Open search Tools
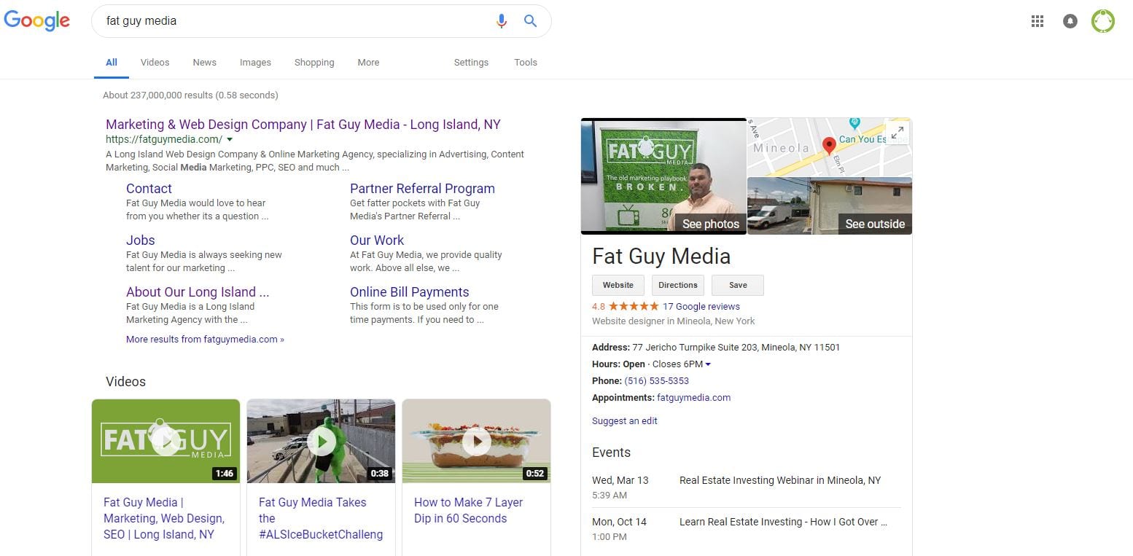The height and width of the screenshot is (556, 1133). coord(526,63)
